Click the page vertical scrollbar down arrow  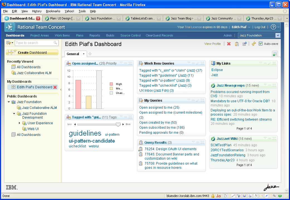(x=287, y=190)
